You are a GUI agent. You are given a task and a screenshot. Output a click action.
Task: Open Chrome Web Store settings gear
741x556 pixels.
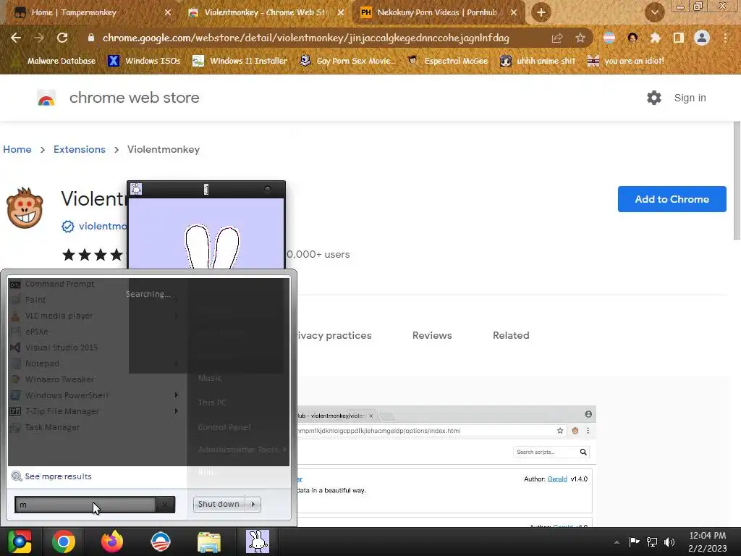point(654,98)
